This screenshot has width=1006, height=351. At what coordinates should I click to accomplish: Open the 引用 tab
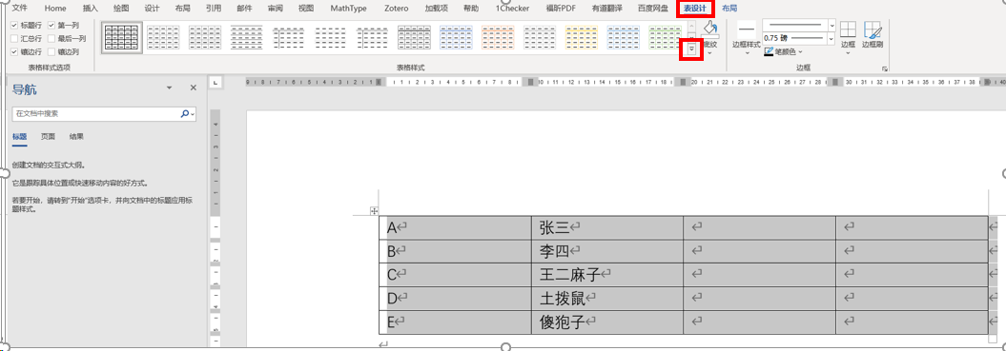coord(214,9)
